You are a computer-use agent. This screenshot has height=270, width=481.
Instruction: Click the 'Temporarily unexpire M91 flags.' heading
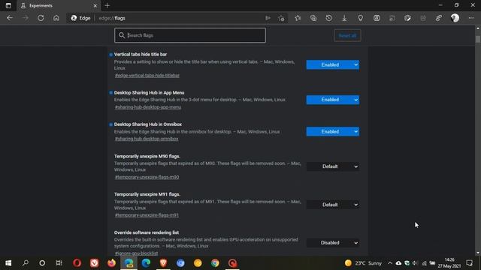(147, 194)
